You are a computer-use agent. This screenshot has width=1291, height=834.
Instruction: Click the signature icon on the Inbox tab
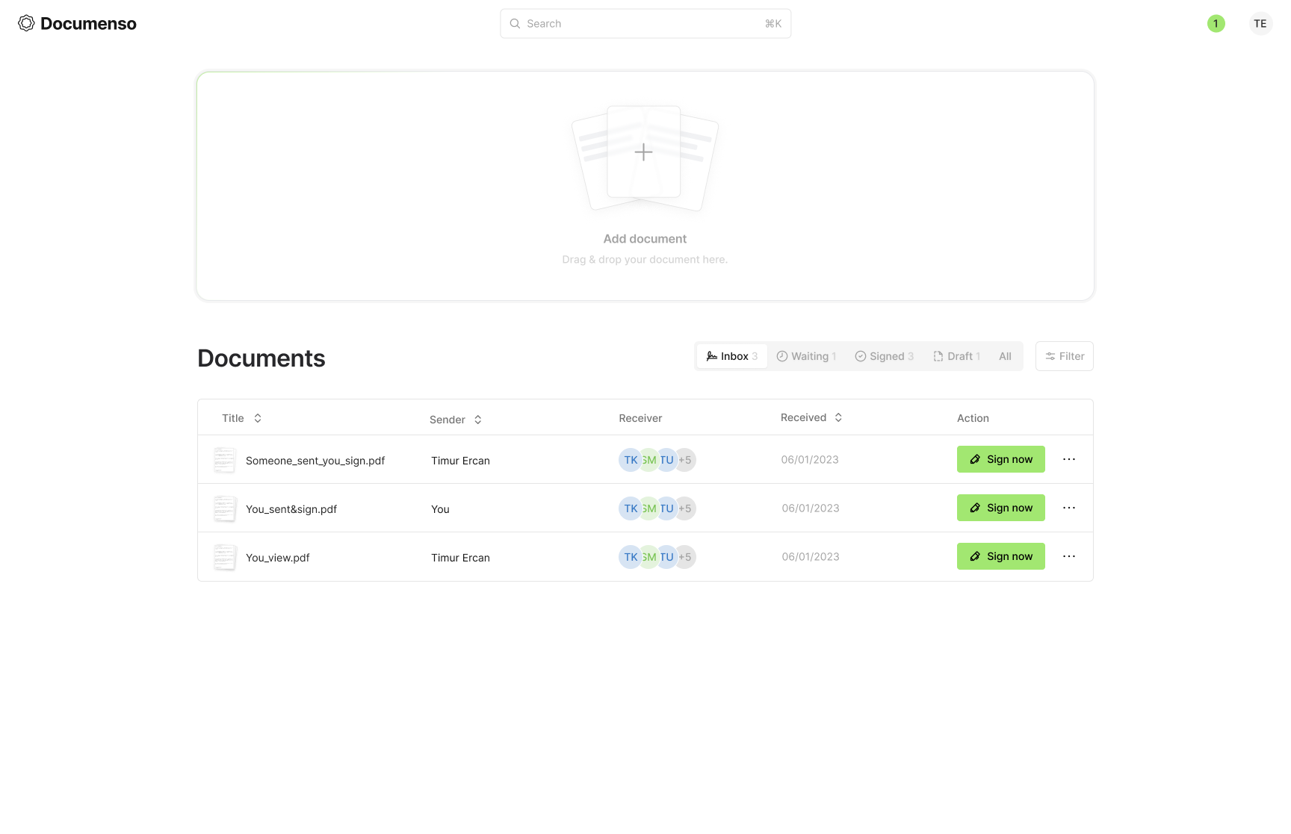tap(711, 356)
